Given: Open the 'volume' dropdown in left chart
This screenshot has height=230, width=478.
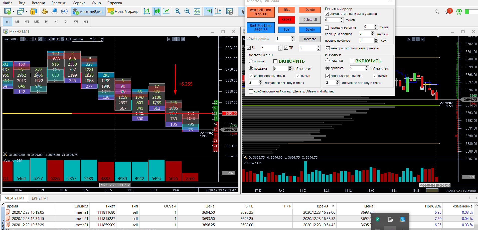Looking at the screenshot, I should tap(82, 39).
